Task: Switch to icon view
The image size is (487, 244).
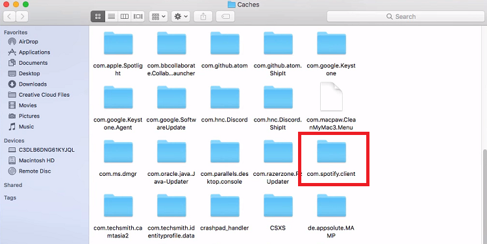Action: pos(98,16)
